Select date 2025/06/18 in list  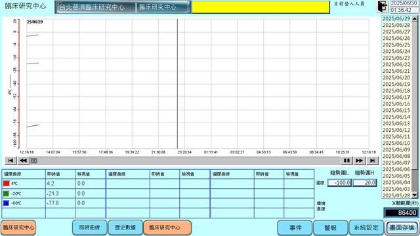(x=396, y=90)
